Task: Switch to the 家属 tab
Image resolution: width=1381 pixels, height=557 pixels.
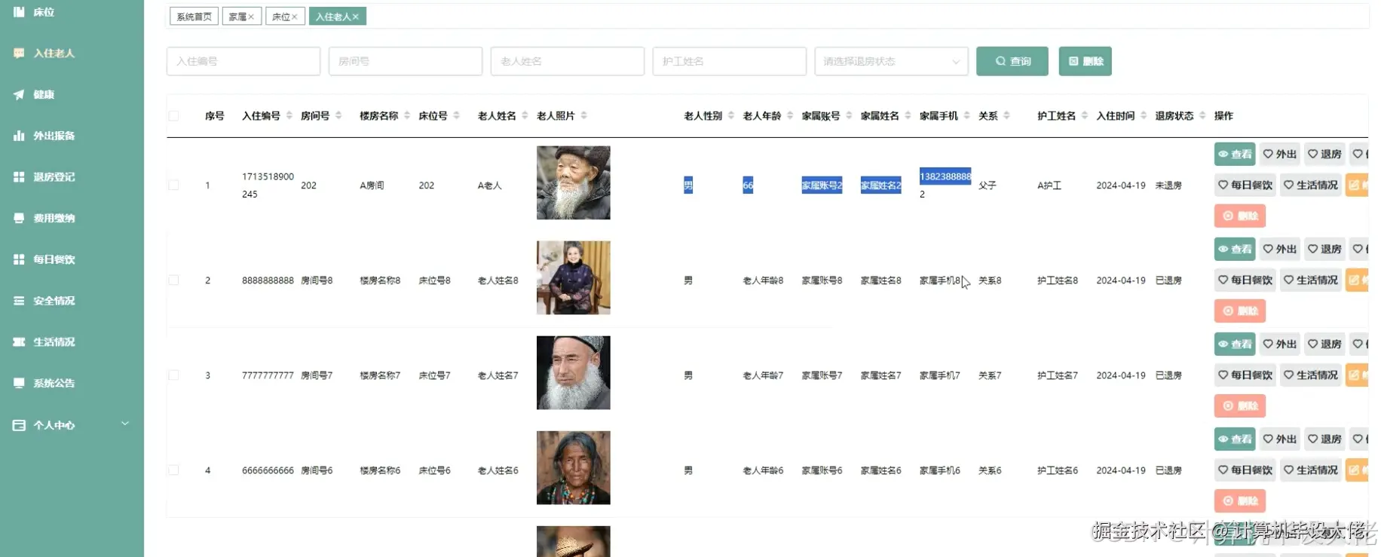Action: click(x=237, y=17)
